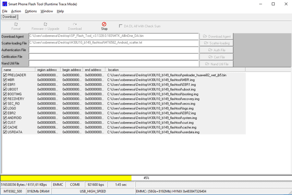Uncheck the MBR partition checkbox

[x=5, y=80]
